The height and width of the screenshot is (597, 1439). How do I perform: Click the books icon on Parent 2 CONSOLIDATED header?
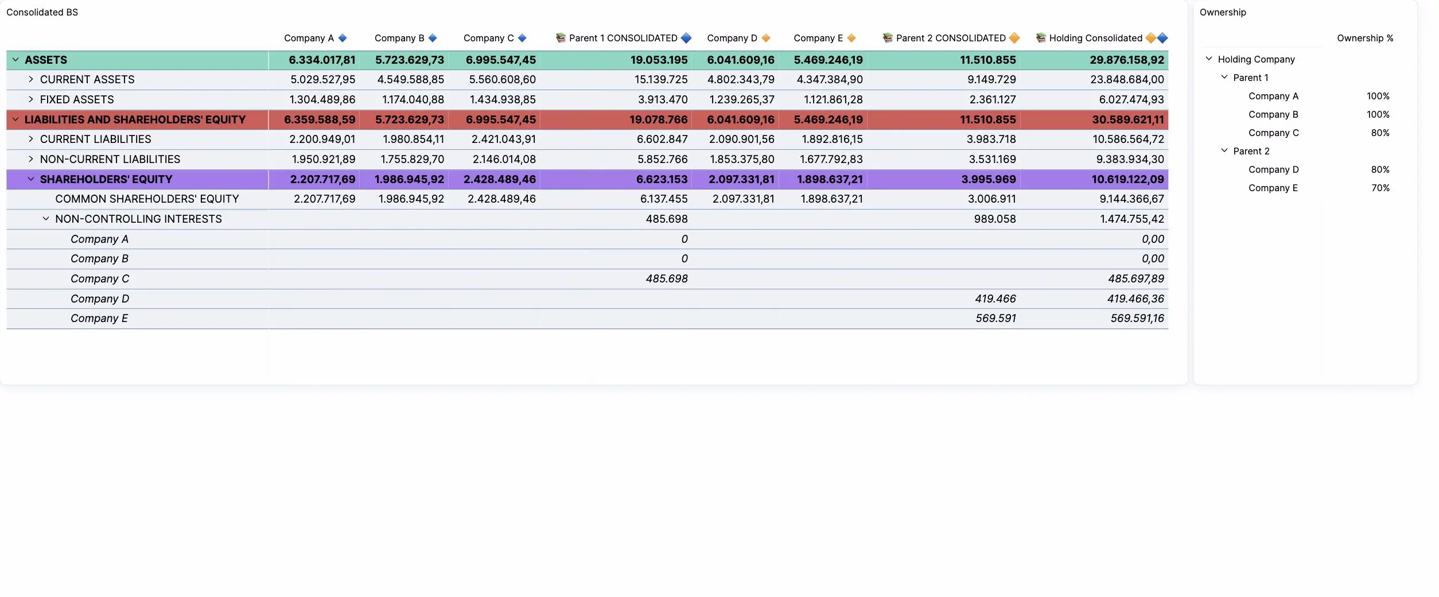(888, 38)
